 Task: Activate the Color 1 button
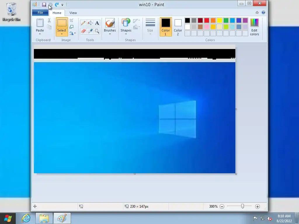166,27
